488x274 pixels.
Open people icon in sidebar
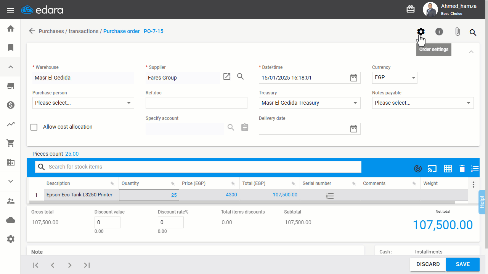click(x=11, y=201)
